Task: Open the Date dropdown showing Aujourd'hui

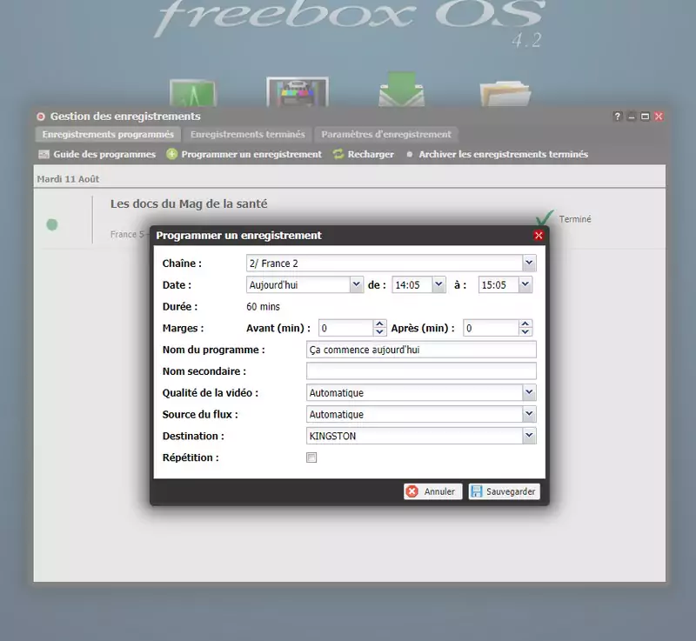Action: (356, 284)
